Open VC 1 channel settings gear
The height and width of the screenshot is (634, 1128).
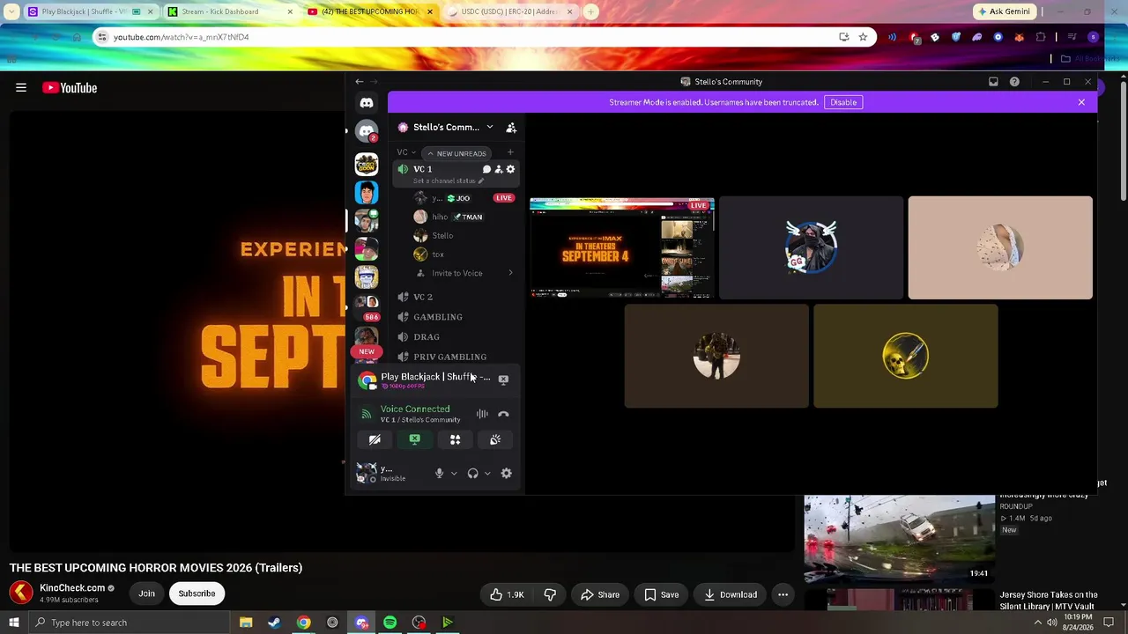pyautogui.click(x=510, y=169)
